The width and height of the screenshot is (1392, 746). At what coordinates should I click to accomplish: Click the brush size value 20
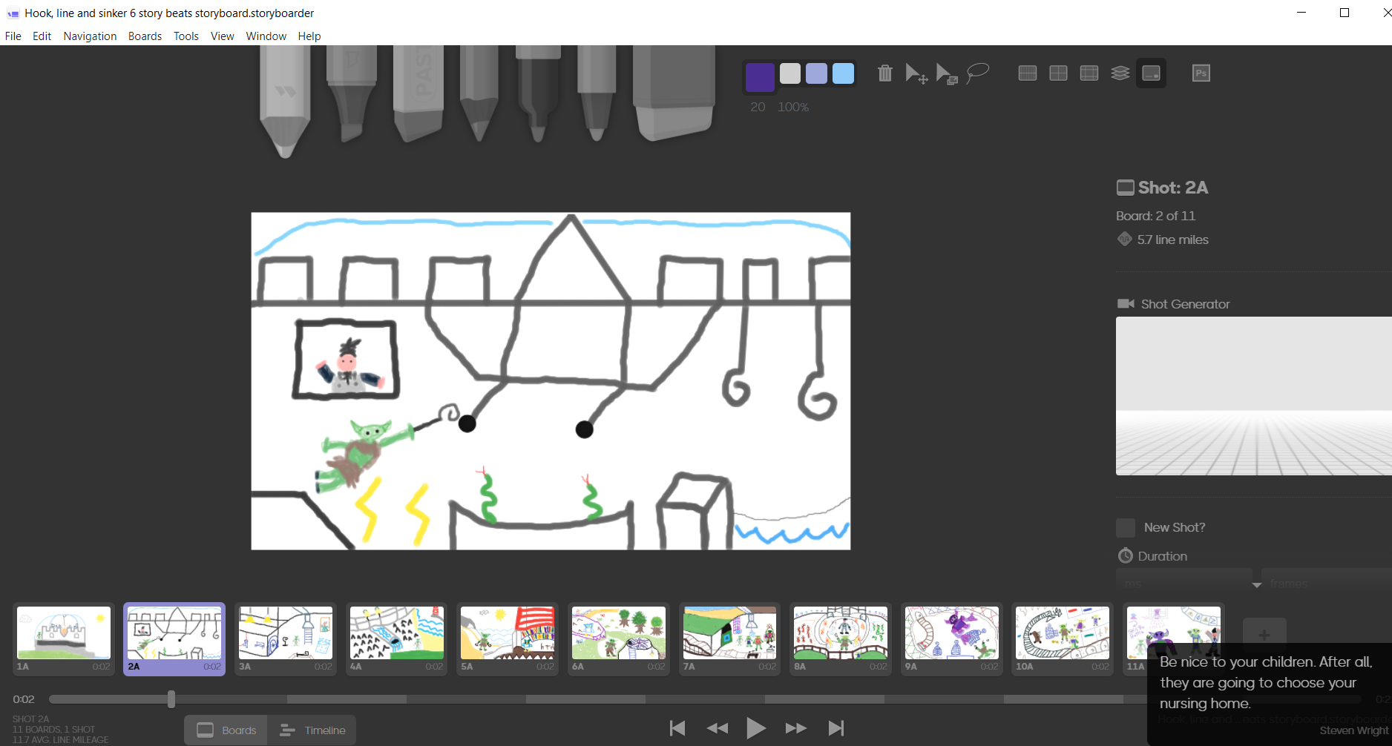(x=758, y=107)
